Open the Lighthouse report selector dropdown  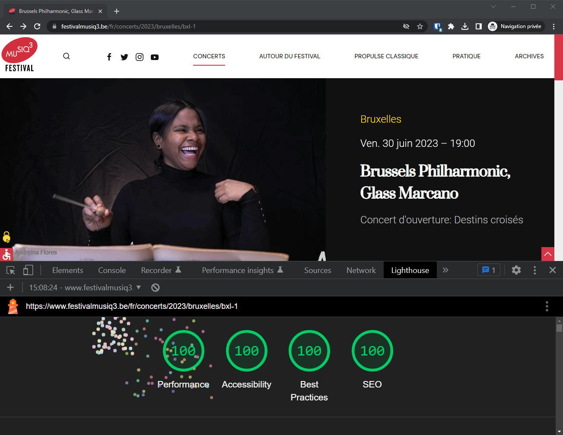pos(85,288)
